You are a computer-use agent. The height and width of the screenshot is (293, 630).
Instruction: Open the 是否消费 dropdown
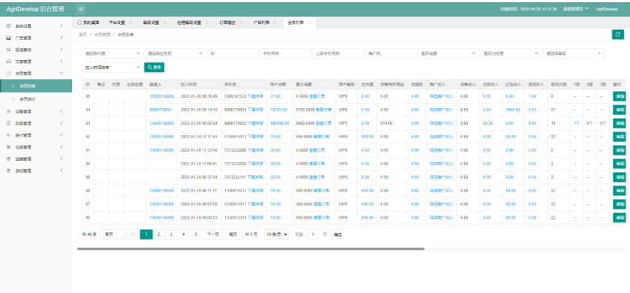[448, 53]
